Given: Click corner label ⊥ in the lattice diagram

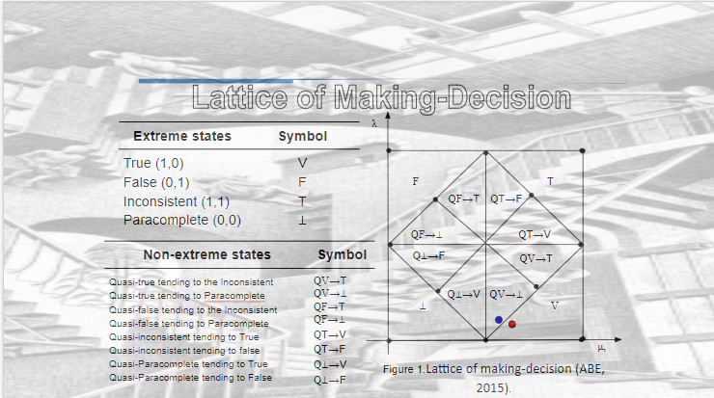Looking at the screenshot, I should pyautogui.click(x=423, y=306).
